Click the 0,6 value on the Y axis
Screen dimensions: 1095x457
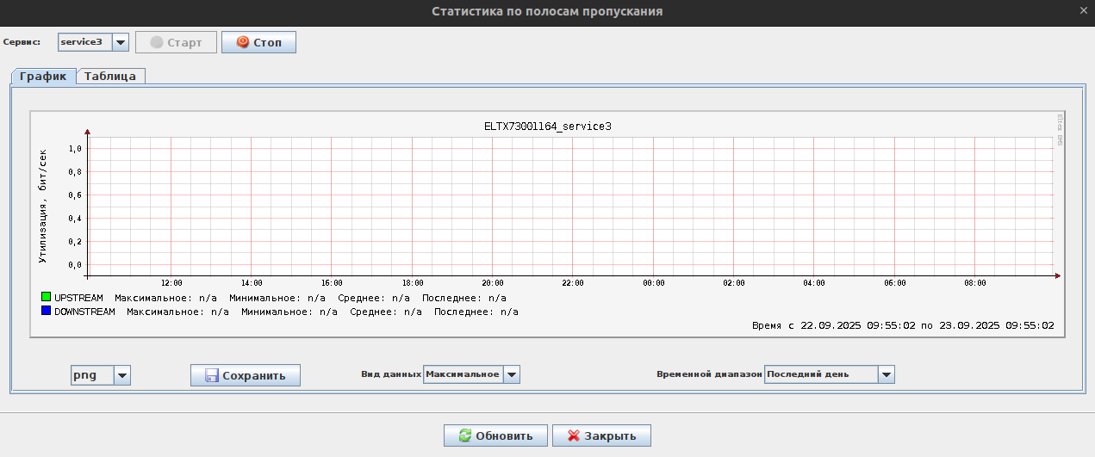74,195
